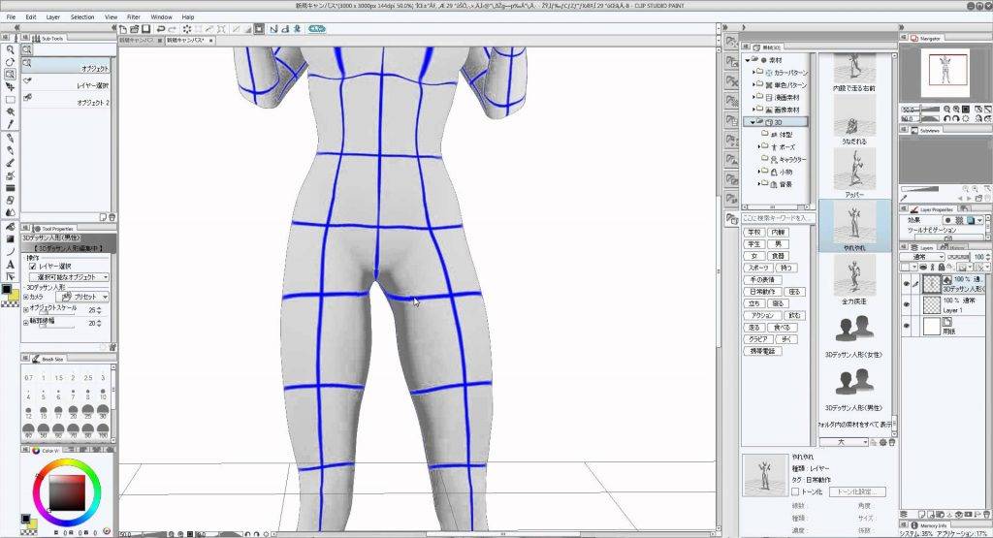Click the material settings gear icon
Image resolution: width=993 pixels, height=538 pixels.
882,442
